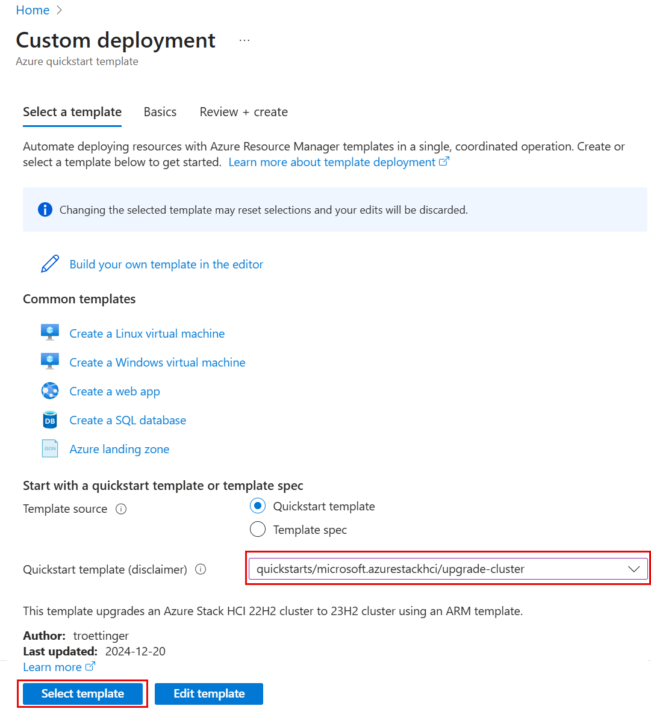Click the web app globe icon
The image size is (651, 712).
(x=50, y=391)
